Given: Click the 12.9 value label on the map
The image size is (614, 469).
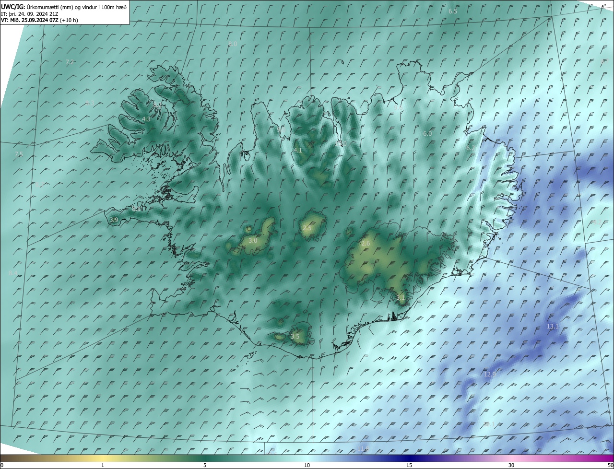Looking at the screenshot, I should coord(490,374).
